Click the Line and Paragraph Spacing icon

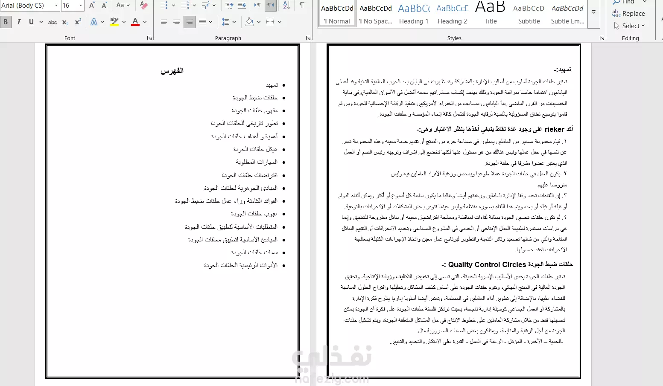coord(225,22)
